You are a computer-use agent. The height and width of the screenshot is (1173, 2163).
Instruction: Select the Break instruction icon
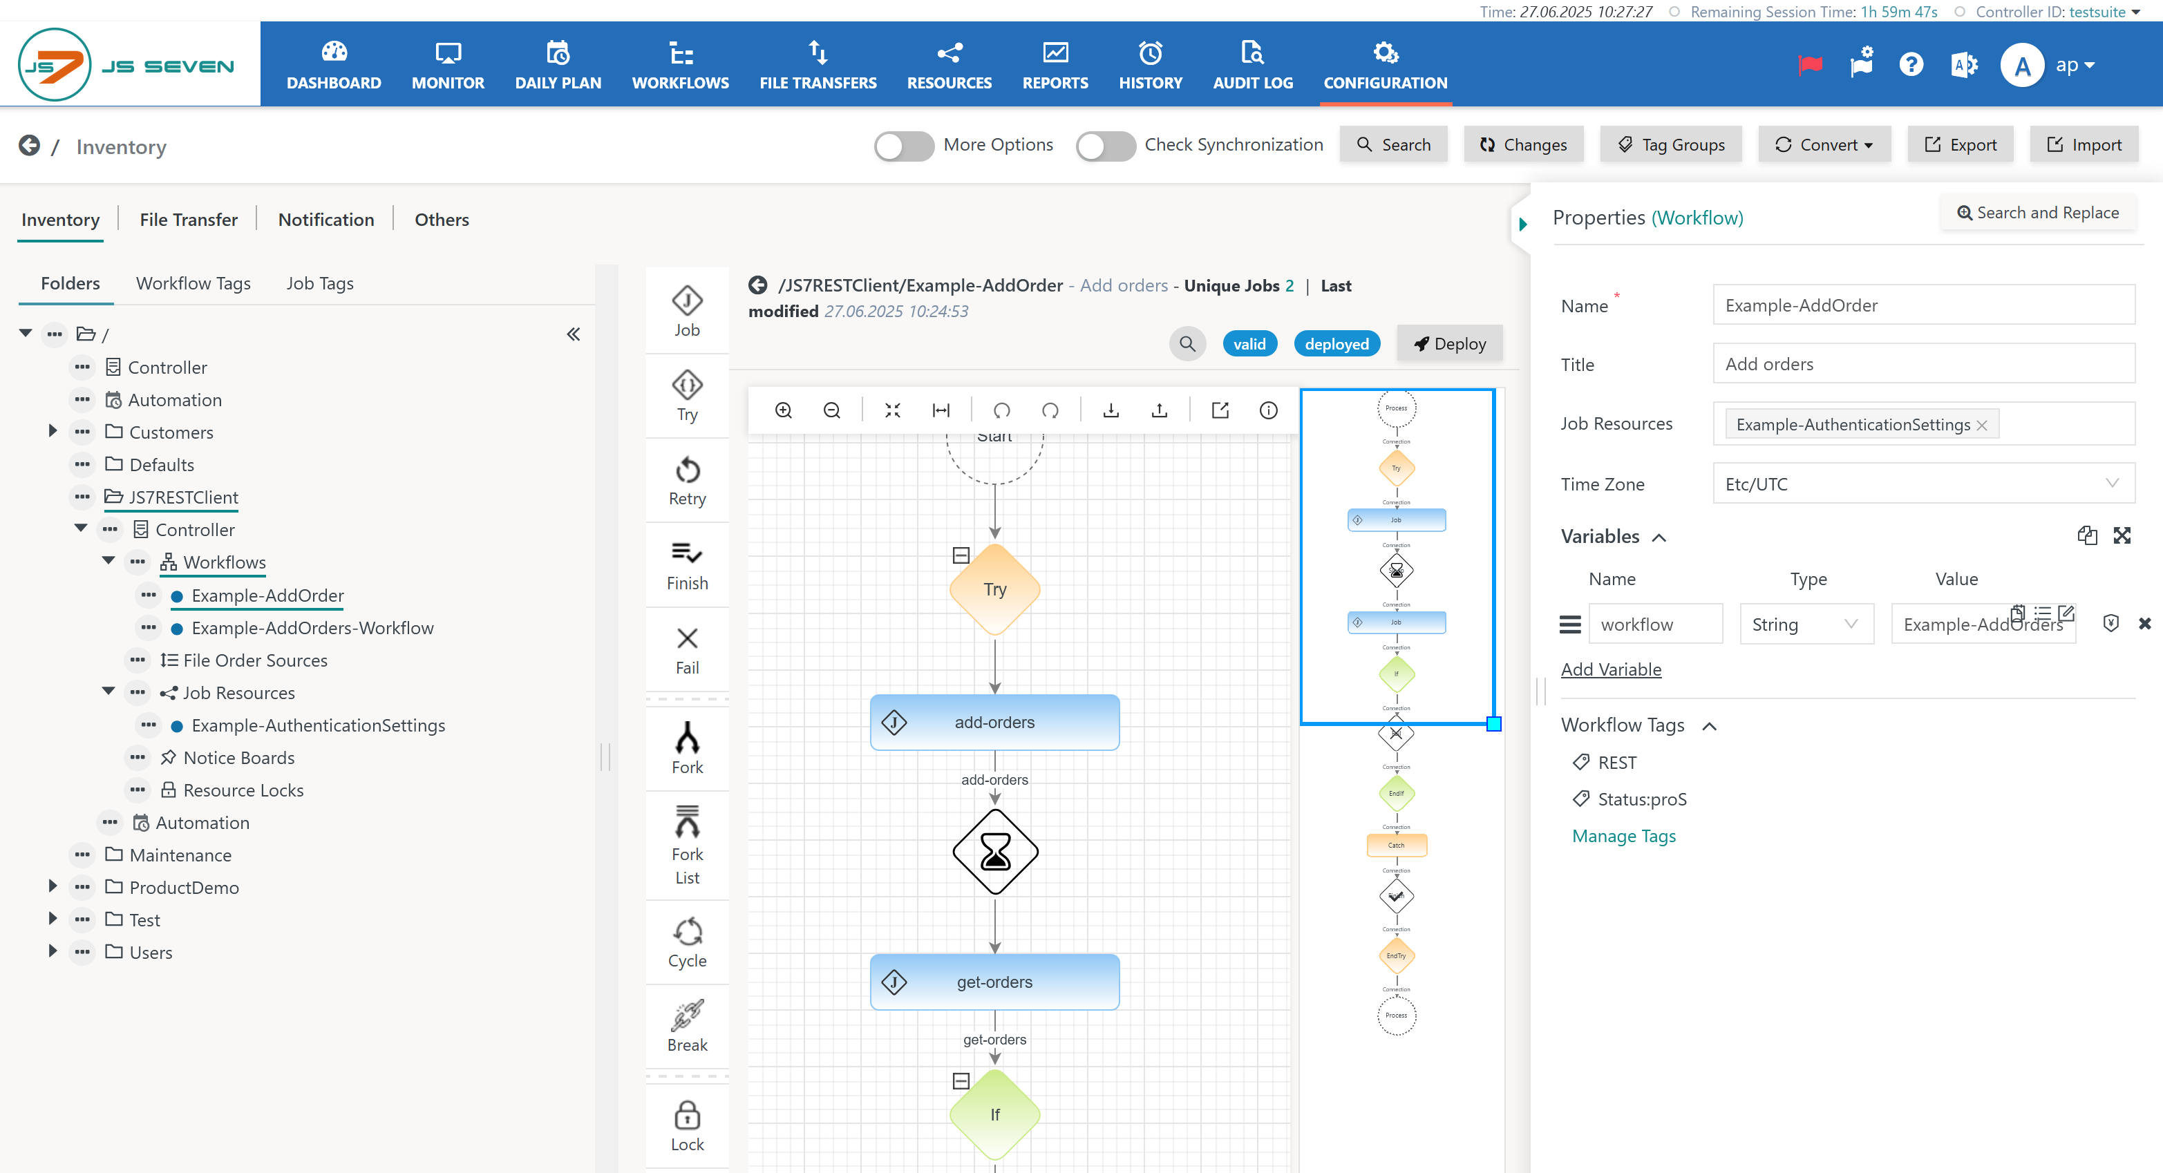(687, 1015)
